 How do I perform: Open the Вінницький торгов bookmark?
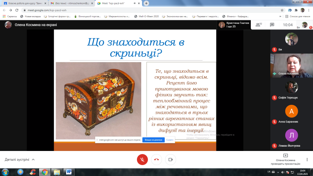click(87, 16)
